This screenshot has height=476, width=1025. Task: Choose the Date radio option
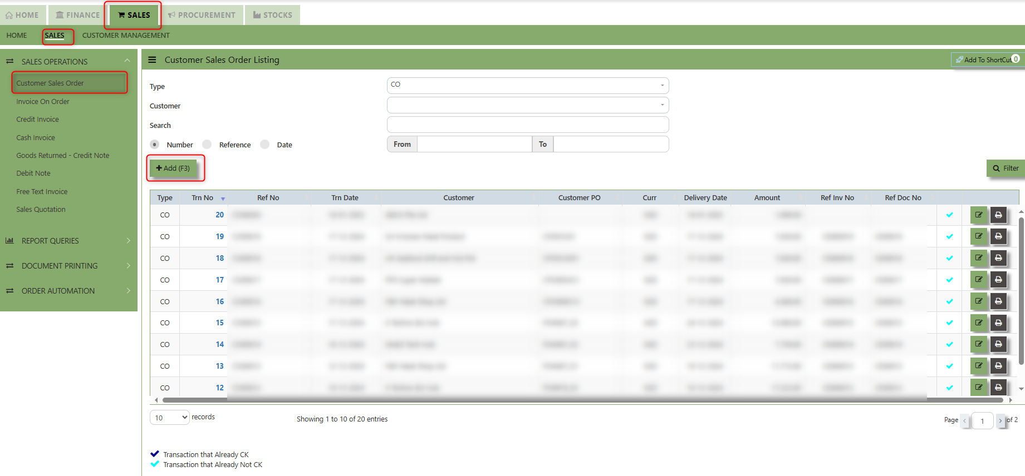click(x=265, y=145)
